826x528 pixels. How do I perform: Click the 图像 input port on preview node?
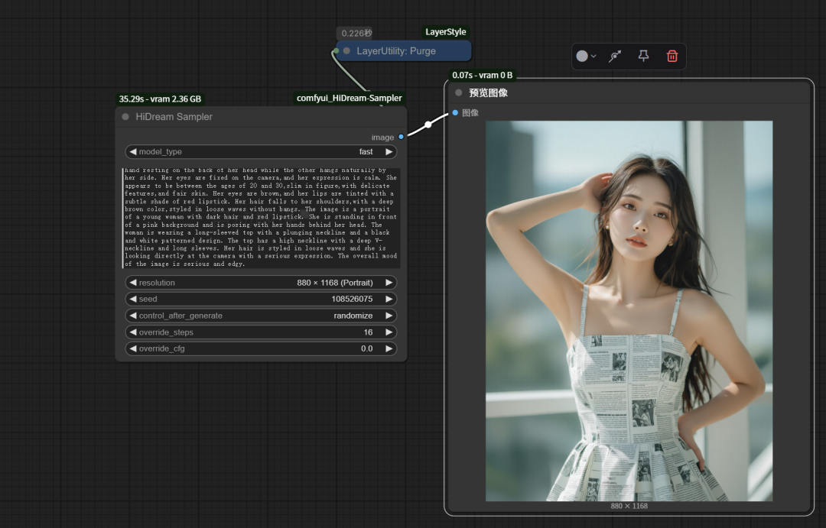click(456, 112)
